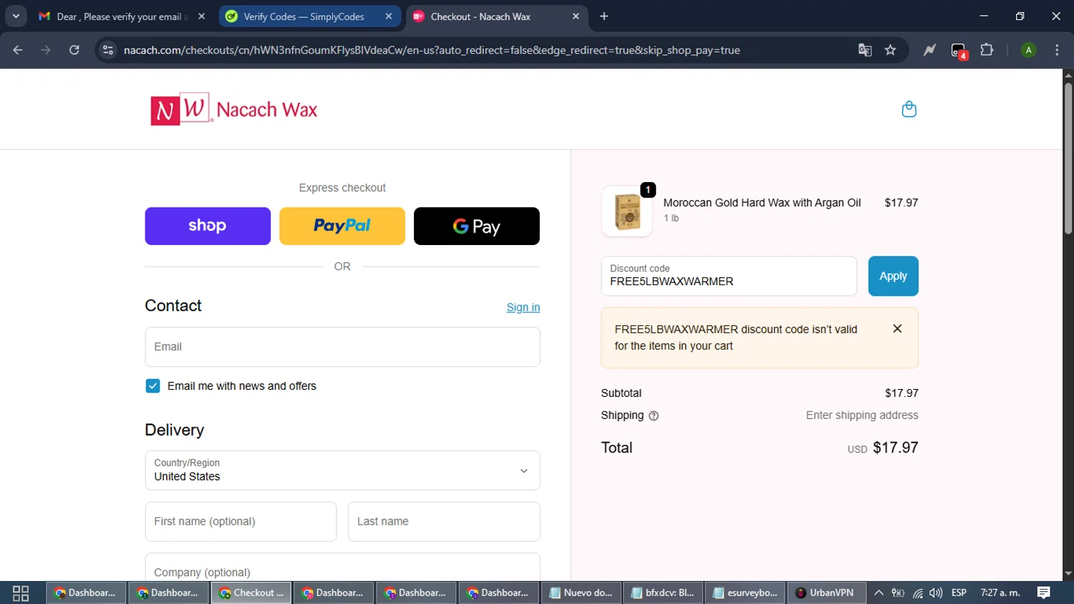Viewport: 1074px width, 604px height.
Task: Close the Gmail verify email tab
Action: point(201,16)
